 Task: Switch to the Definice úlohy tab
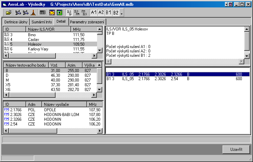coord(16,22)
